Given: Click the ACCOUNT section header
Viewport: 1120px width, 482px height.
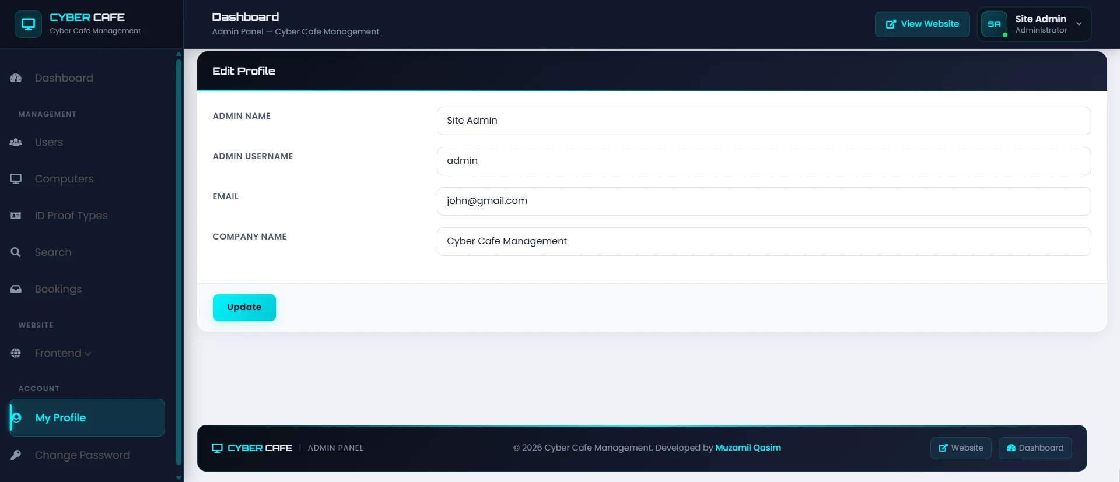Looking at the screenshot, I should pyautogui.click(x=38, y=389).
